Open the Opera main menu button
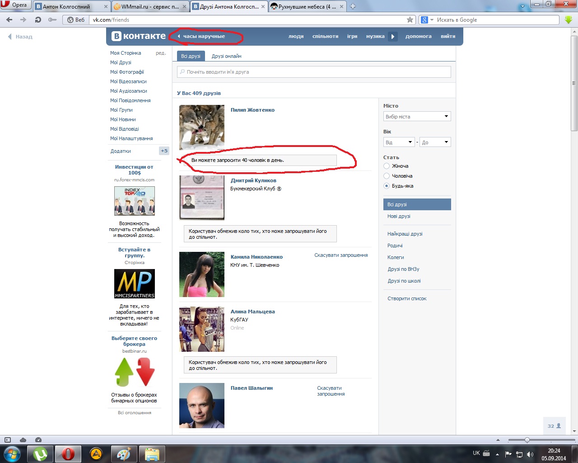578x463 pixels. tap(15, 5)
